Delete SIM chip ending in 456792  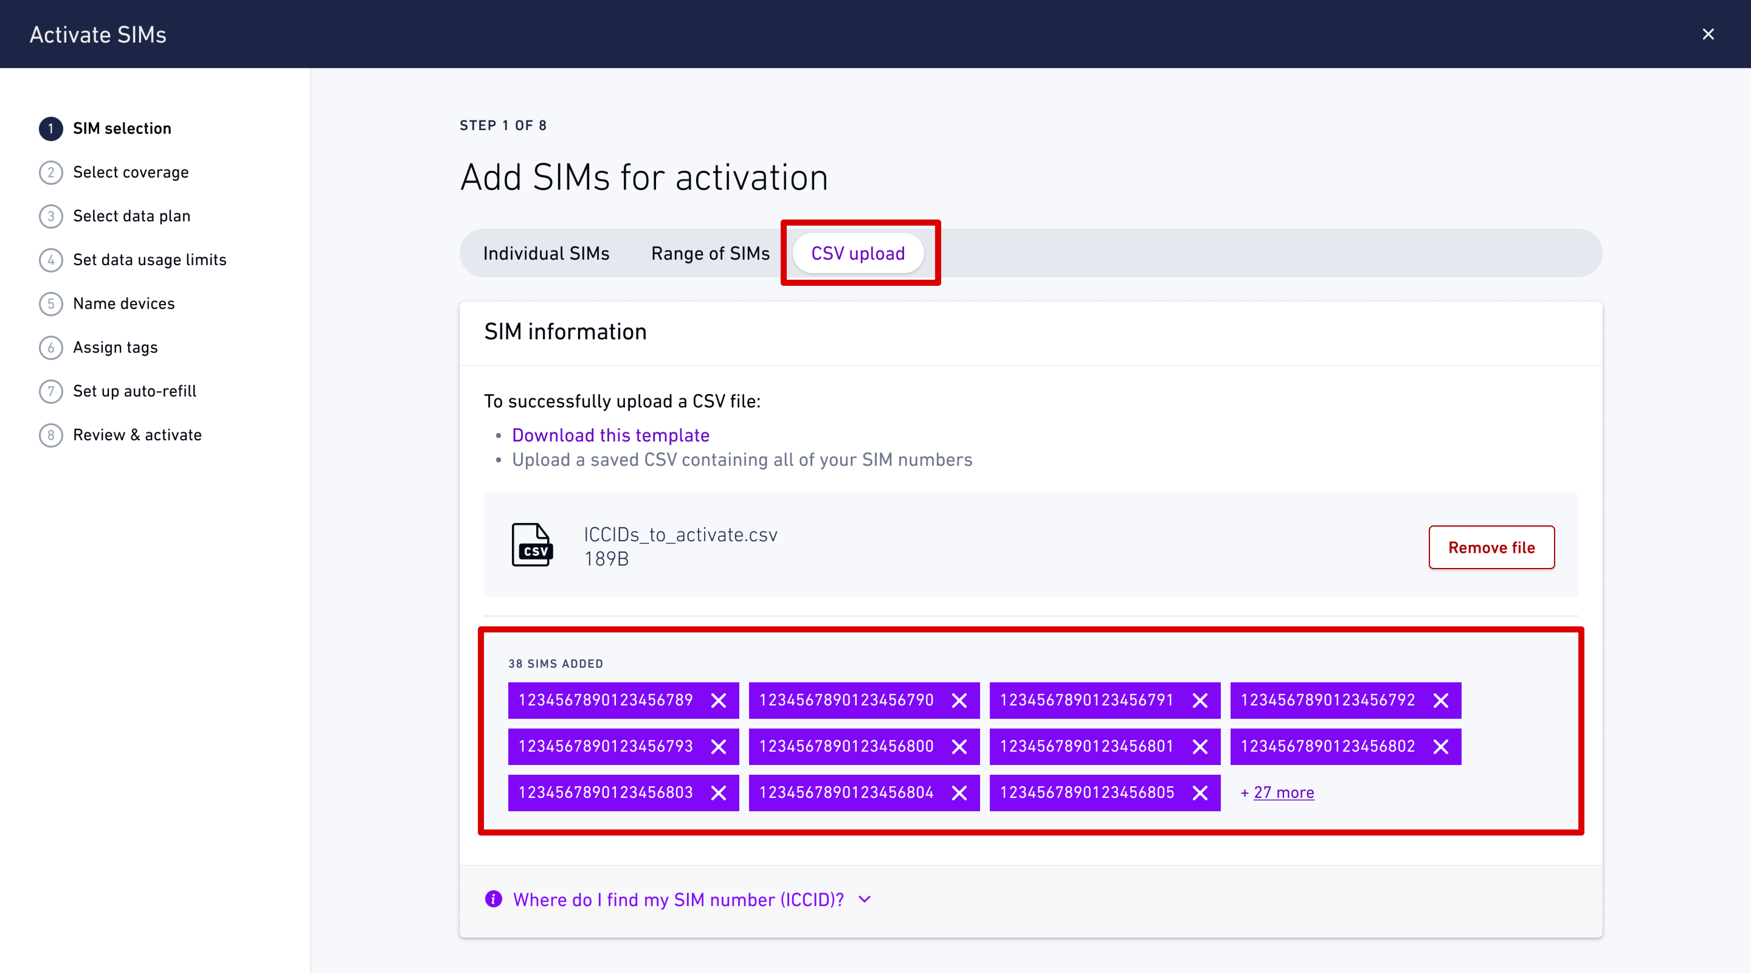tap(1440, 700)
